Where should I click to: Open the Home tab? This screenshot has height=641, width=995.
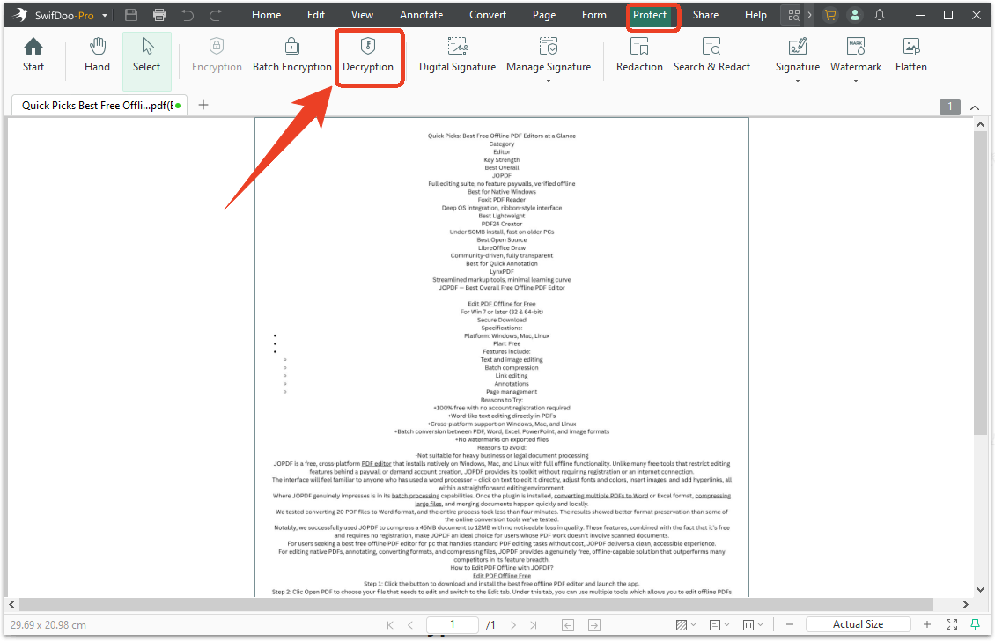[266, 15]
